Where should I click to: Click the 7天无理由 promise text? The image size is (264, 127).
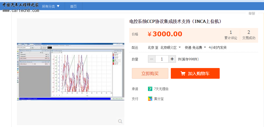click(161, 89)
